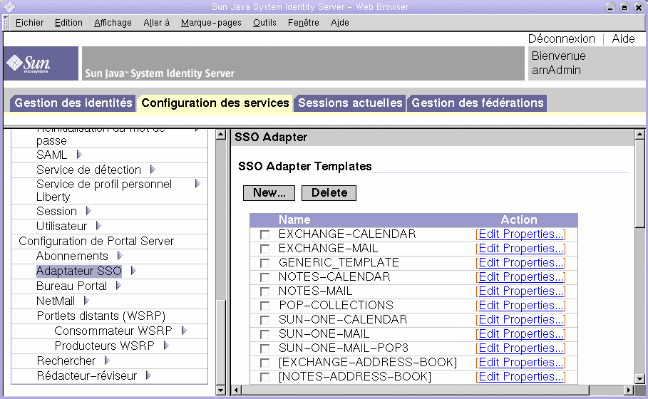
Task: Click the arrow icon next to Utilisateur
Action: point(98,226)
